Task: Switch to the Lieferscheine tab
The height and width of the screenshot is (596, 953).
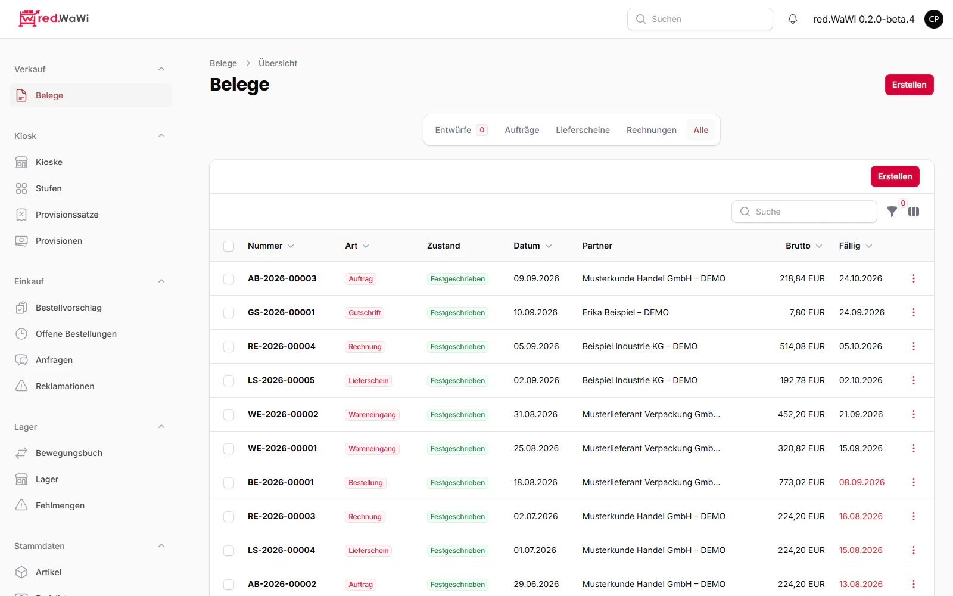Action: pos(583,130)
